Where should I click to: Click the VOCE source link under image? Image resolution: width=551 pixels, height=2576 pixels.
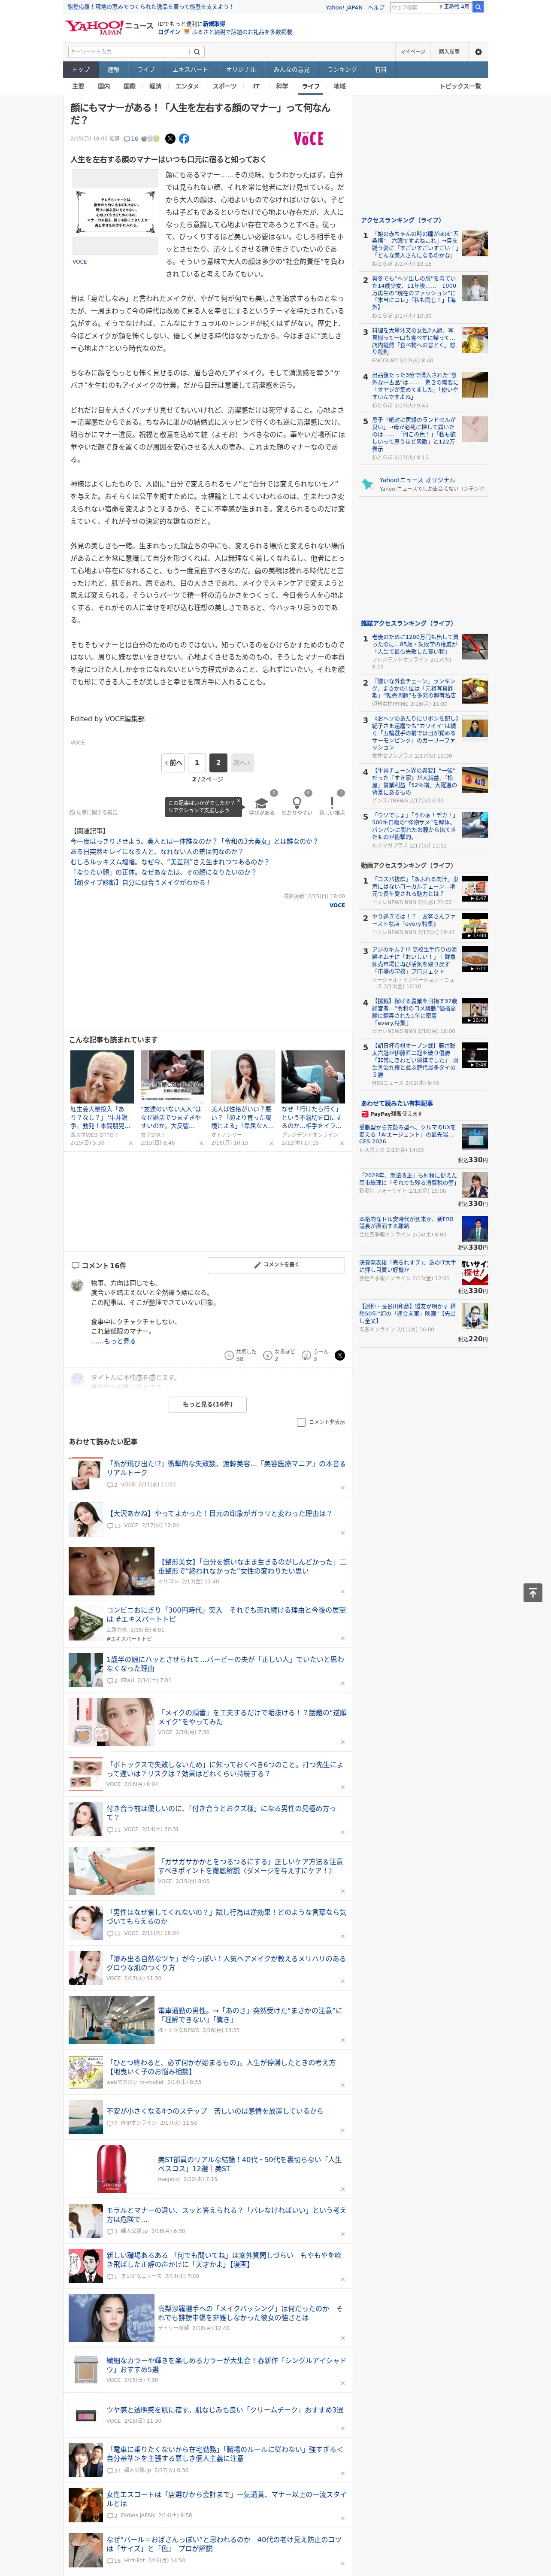[x=80, y=262]
